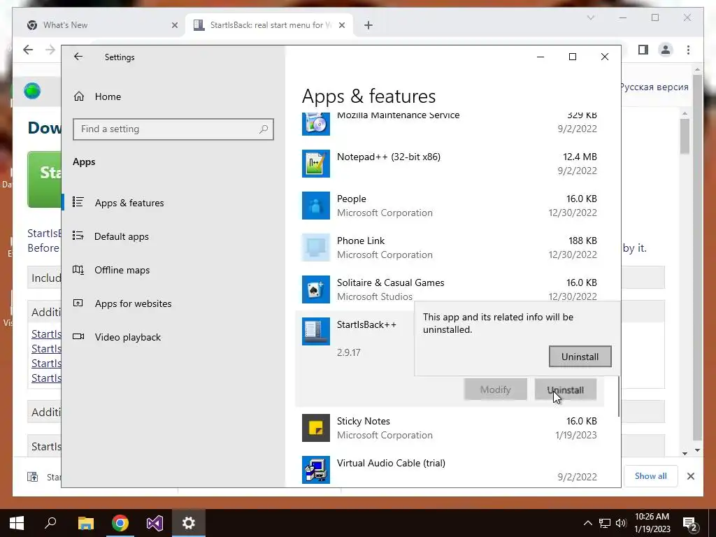Select Solitaire & Casual Games entry text
The width and height of the screenshot is (716, 537).
click(x=390, y=282)
